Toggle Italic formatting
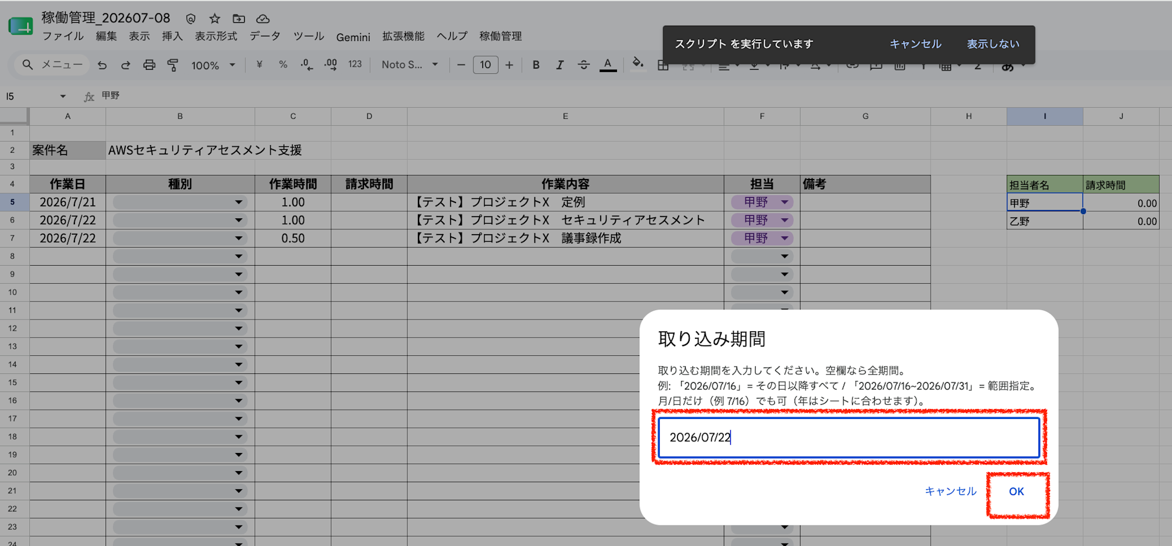The width and height of the screenshot is (1172, 546). pyautogui.click(x=560, y=65)
